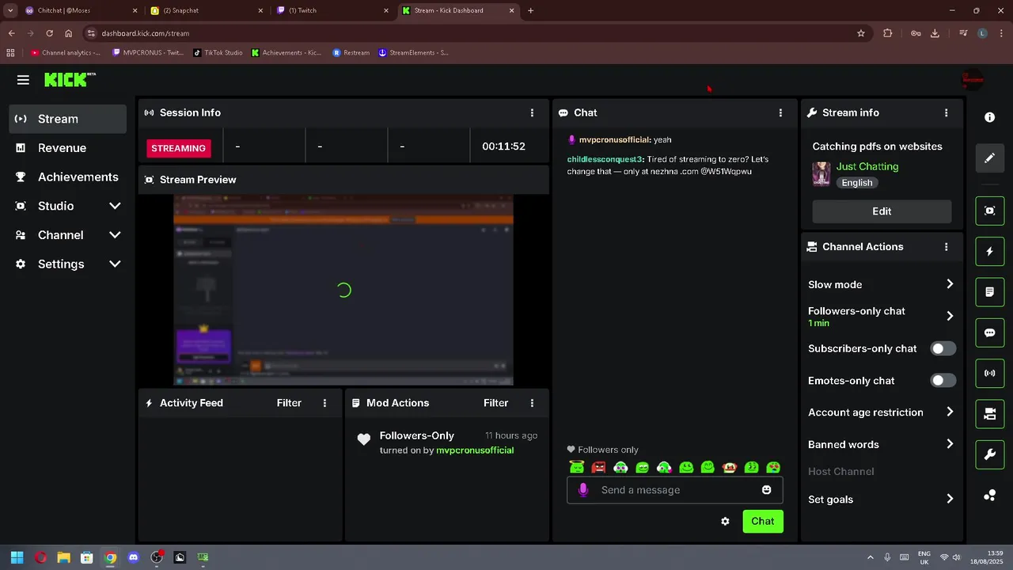
Task: Toggle Stream Preview widget icon in rail
Action: tap(989, 211)
